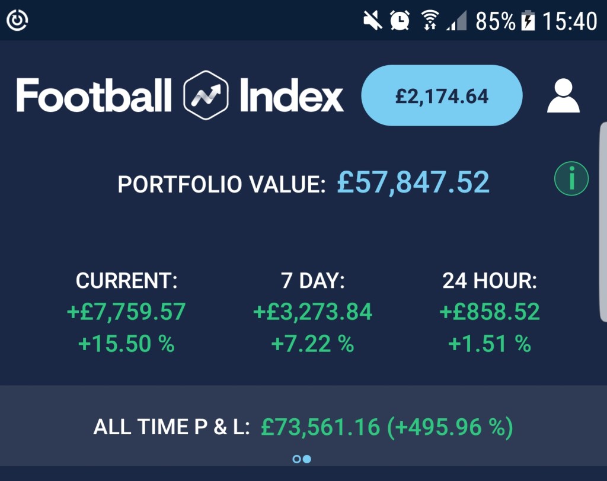Click the scrollbar handle on right edge
This screenshot has width=607, height=481.
[x=603, y=222]
